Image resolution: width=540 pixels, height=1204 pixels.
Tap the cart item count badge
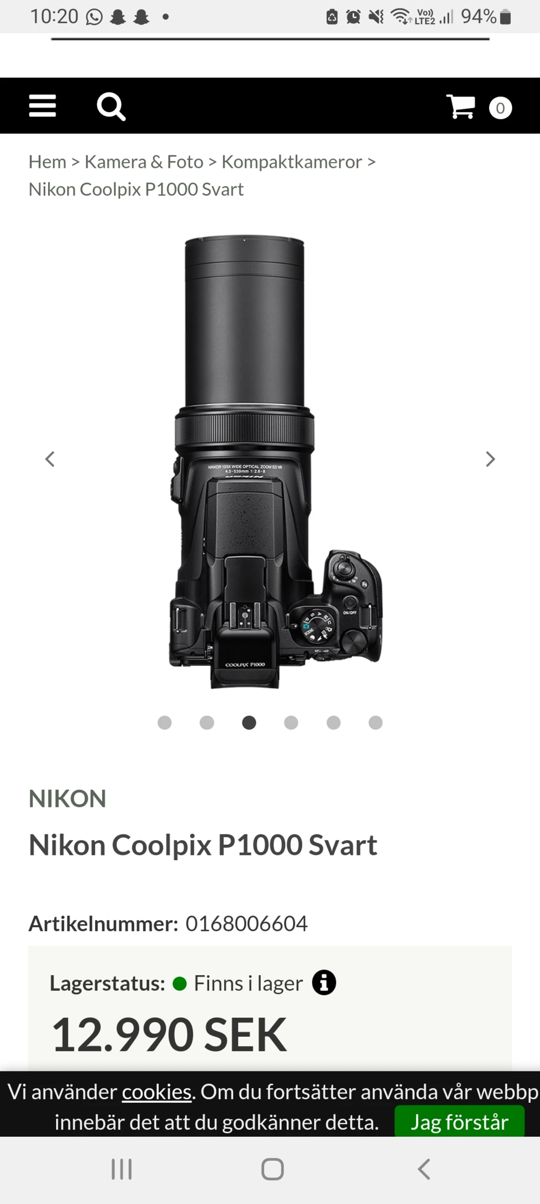(x=500, y=108)
